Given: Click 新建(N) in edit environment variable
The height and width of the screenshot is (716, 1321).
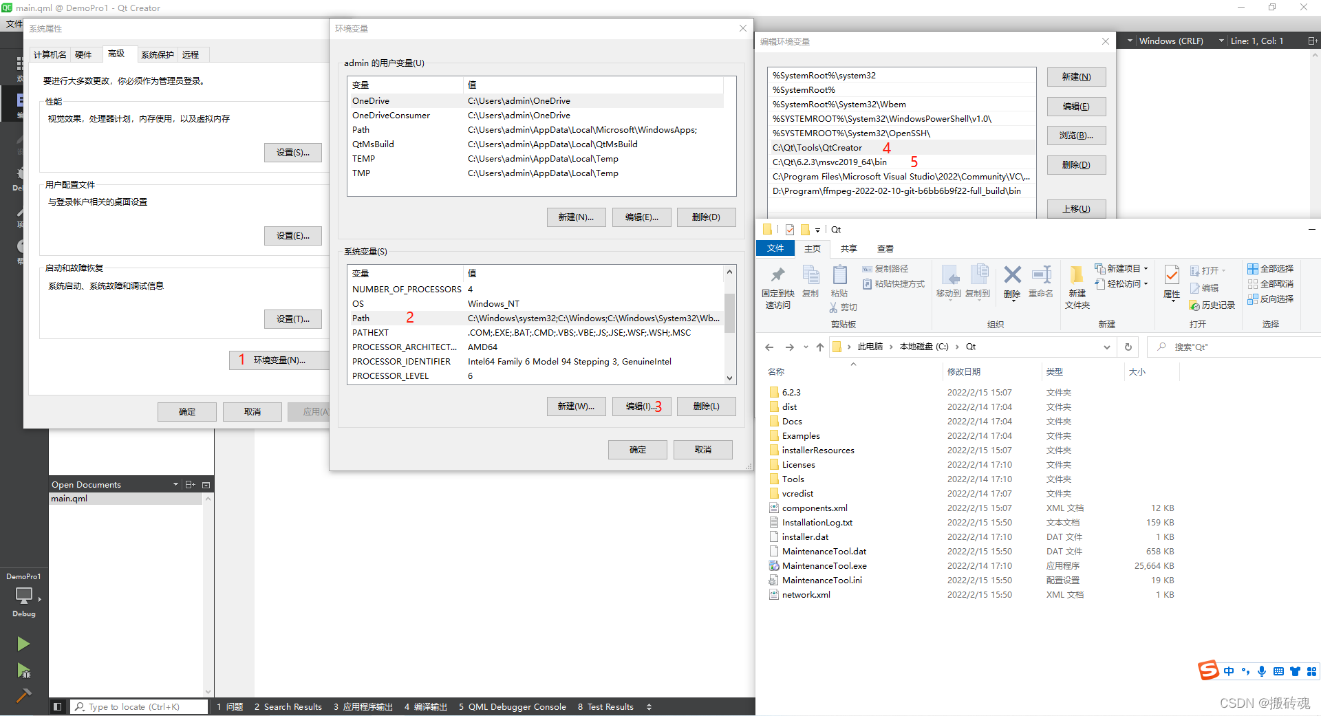Looking at the screenshot, I should [1076, 77].
